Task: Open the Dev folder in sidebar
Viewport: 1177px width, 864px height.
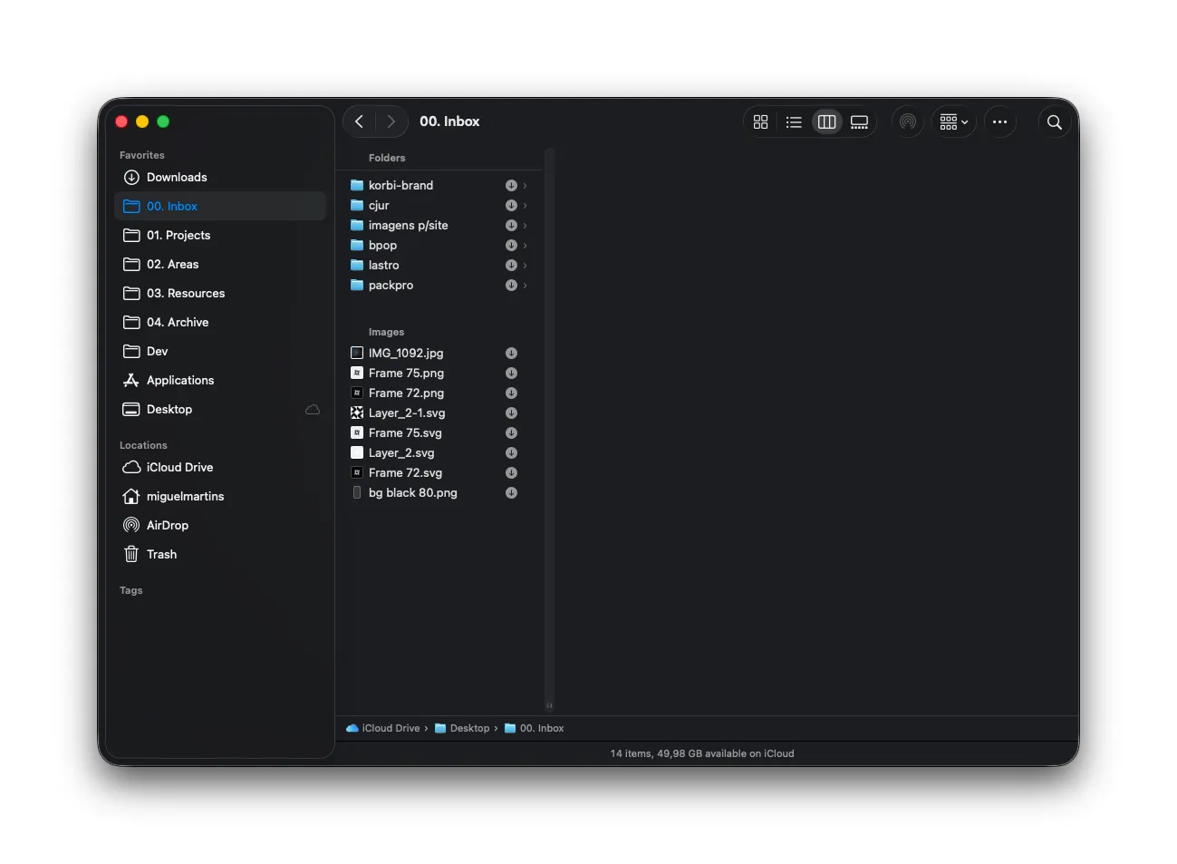Action: 220,351
